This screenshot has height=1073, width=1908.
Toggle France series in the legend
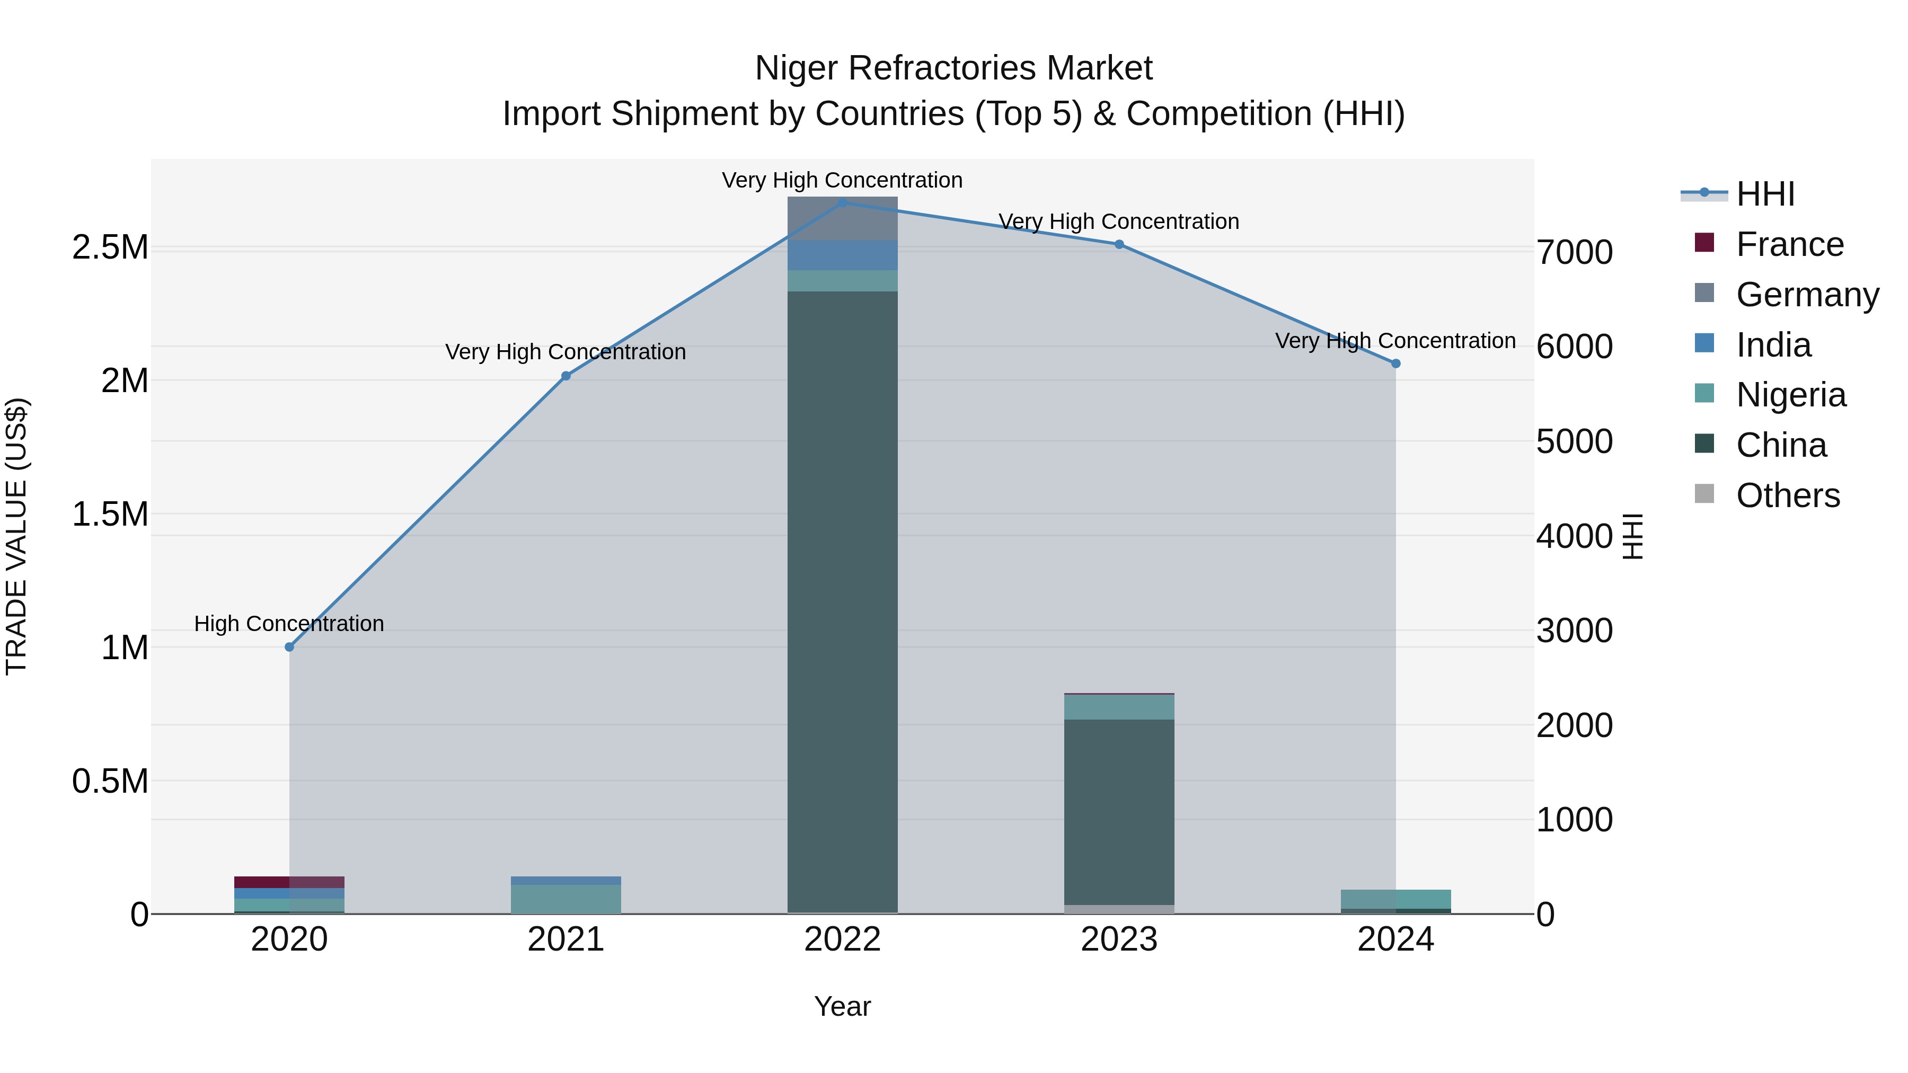click(x=1769, y=244)
